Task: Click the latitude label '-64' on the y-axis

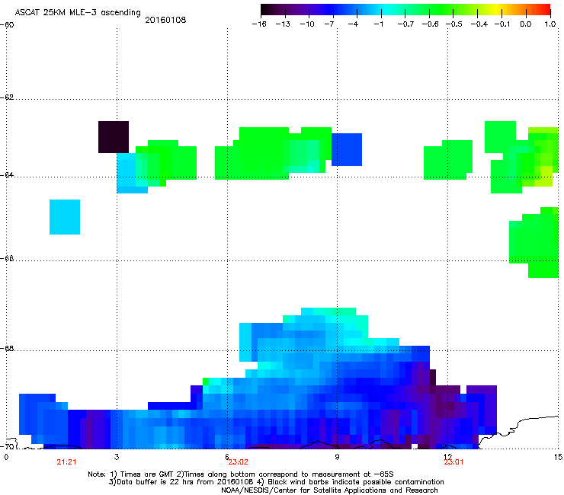Action: [x=7, y=175]
